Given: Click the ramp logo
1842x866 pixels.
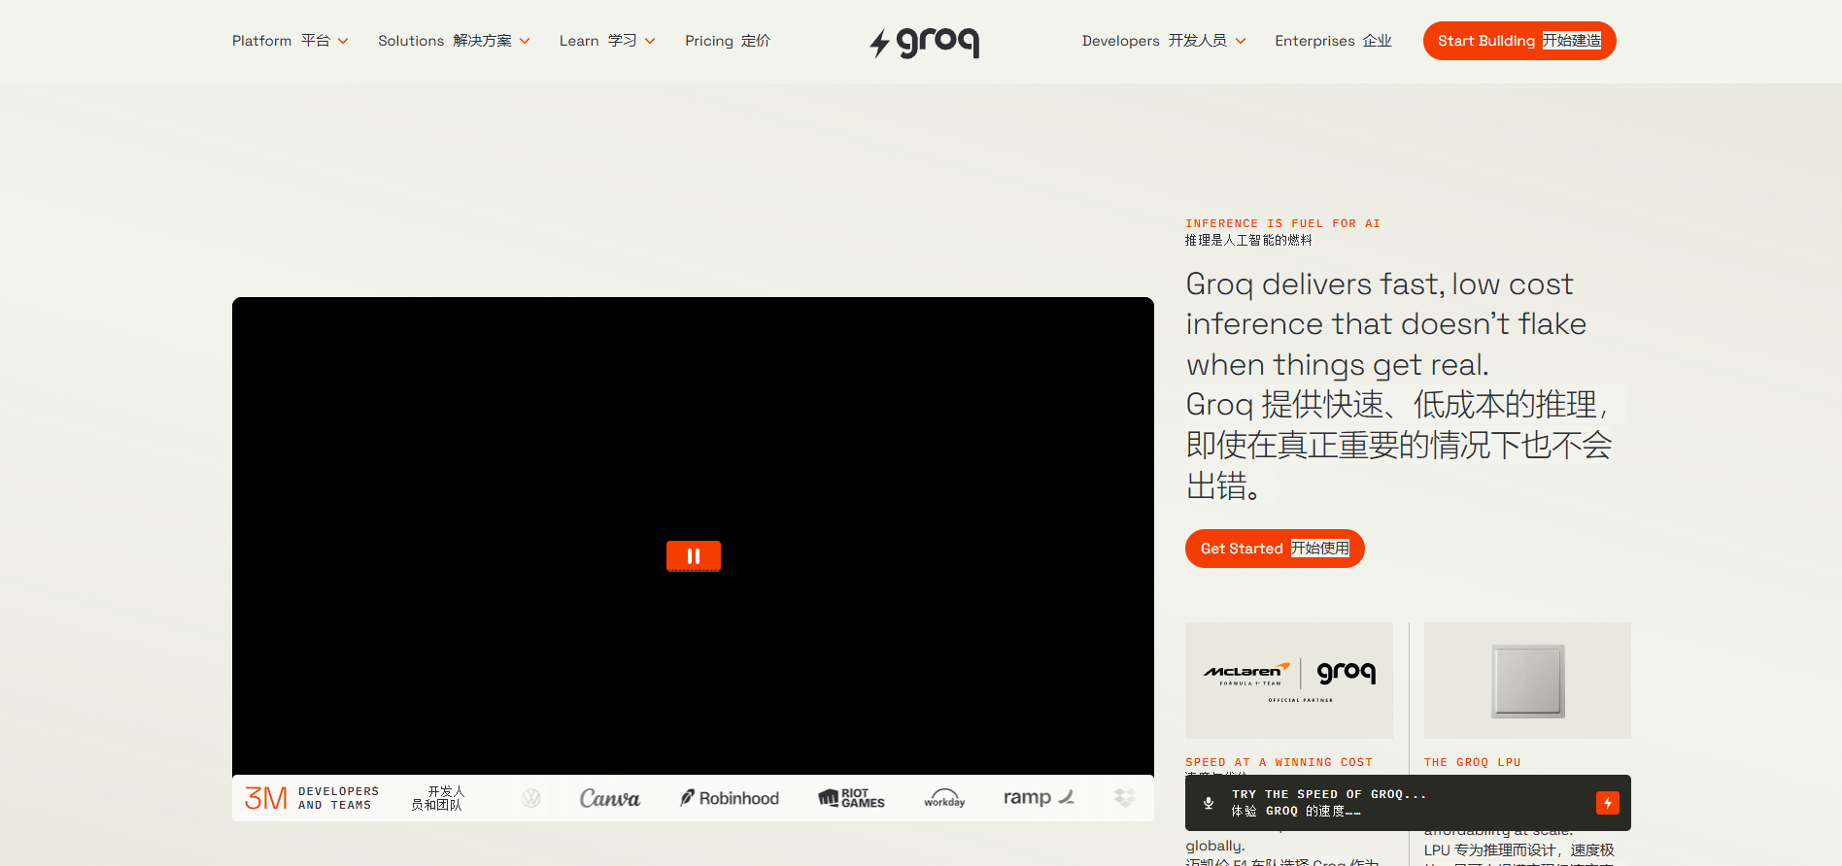Looking at the screenshot, I should tap(1039, 798).
